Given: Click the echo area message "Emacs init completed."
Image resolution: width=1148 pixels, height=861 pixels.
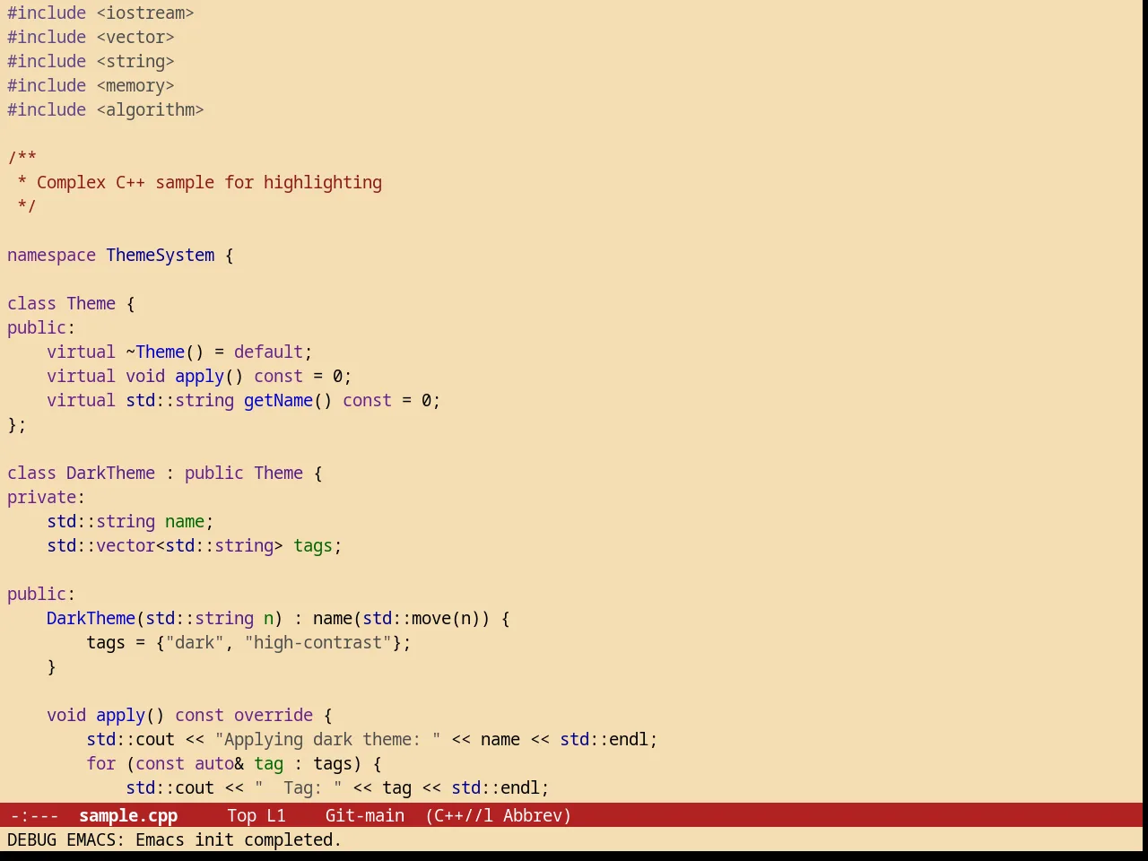Looking at the screenshot, I should click(239, 839).
